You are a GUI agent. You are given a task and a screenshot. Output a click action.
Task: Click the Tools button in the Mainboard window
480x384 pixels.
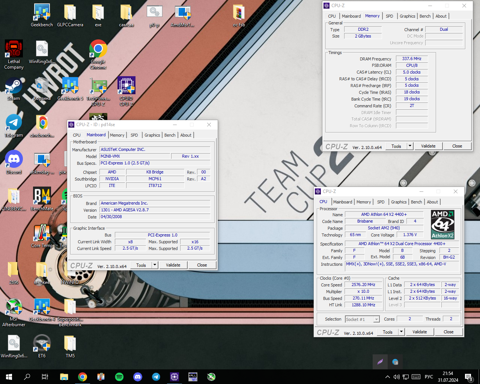[x=141, y=265]
